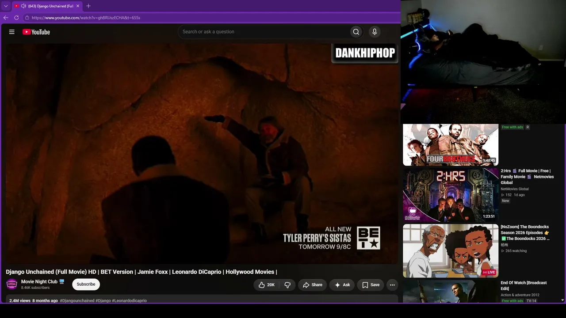
Task: View site information lock icon
Action: 27,18
